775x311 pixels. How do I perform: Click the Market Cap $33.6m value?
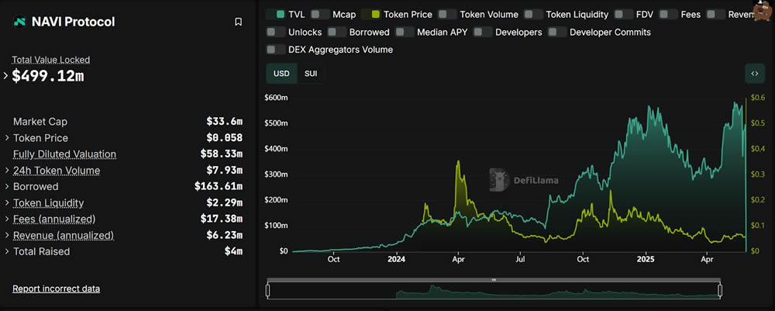[x=225, y=122]
